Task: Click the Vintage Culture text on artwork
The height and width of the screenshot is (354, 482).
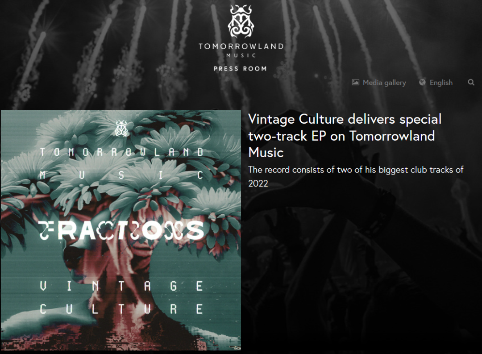Action: pos(121,298)
